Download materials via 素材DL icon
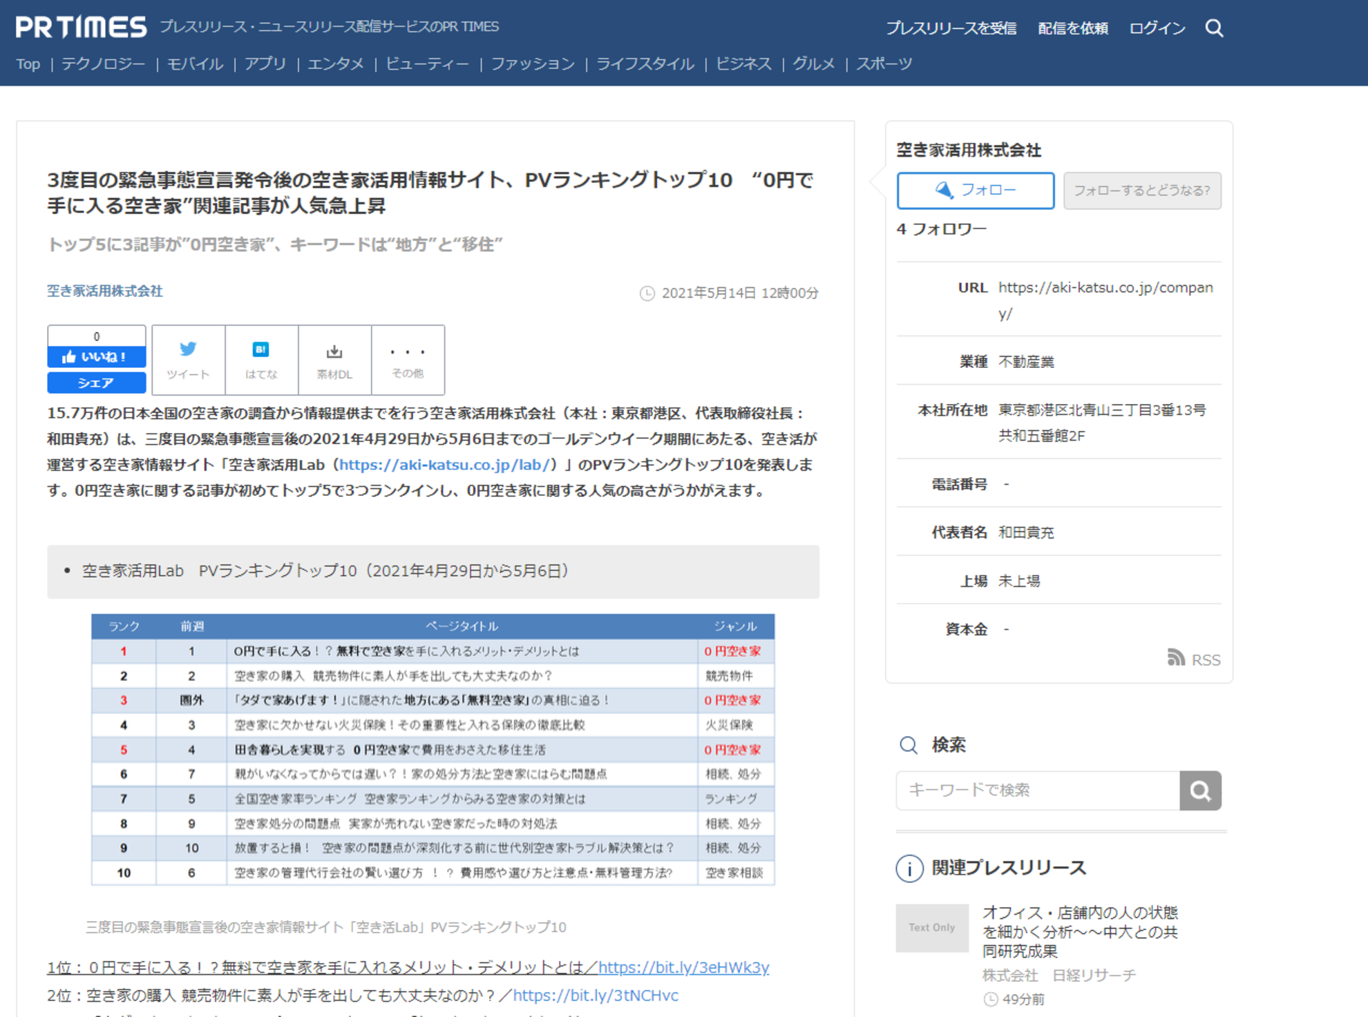 click(x=334, y=360)
